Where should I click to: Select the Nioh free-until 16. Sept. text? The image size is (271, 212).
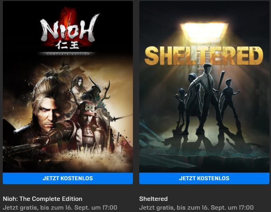[60, 208]
